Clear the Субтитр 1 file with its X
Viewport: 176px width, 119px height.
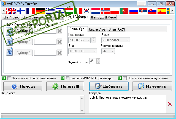click(x=59, y=31)
